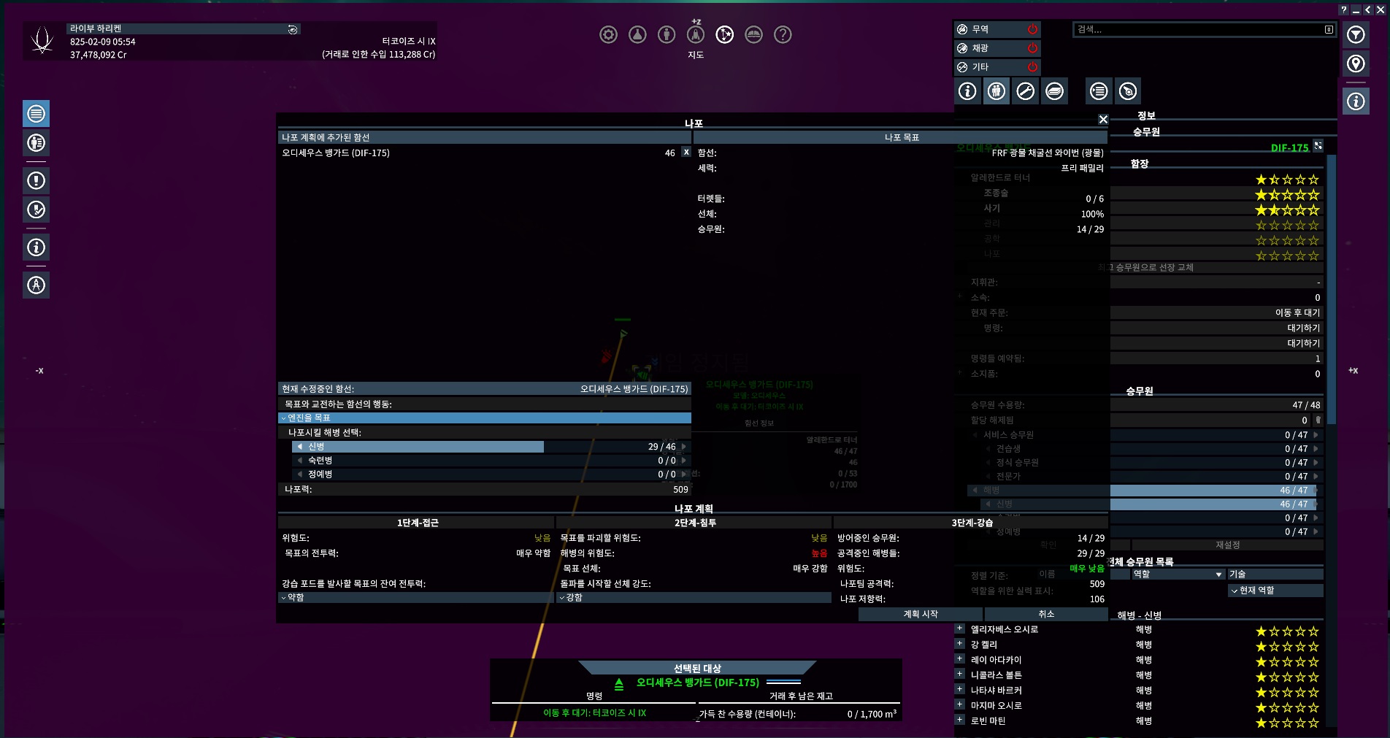Open the plot management compass icon

pos(37,285)
